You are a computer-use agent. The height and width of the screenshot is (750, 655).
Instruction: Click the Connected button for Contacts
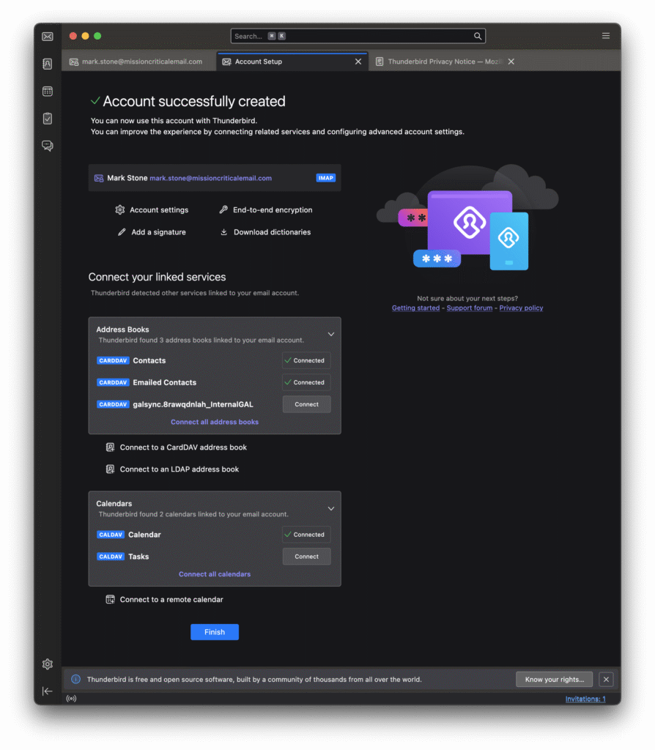(306, 360)
